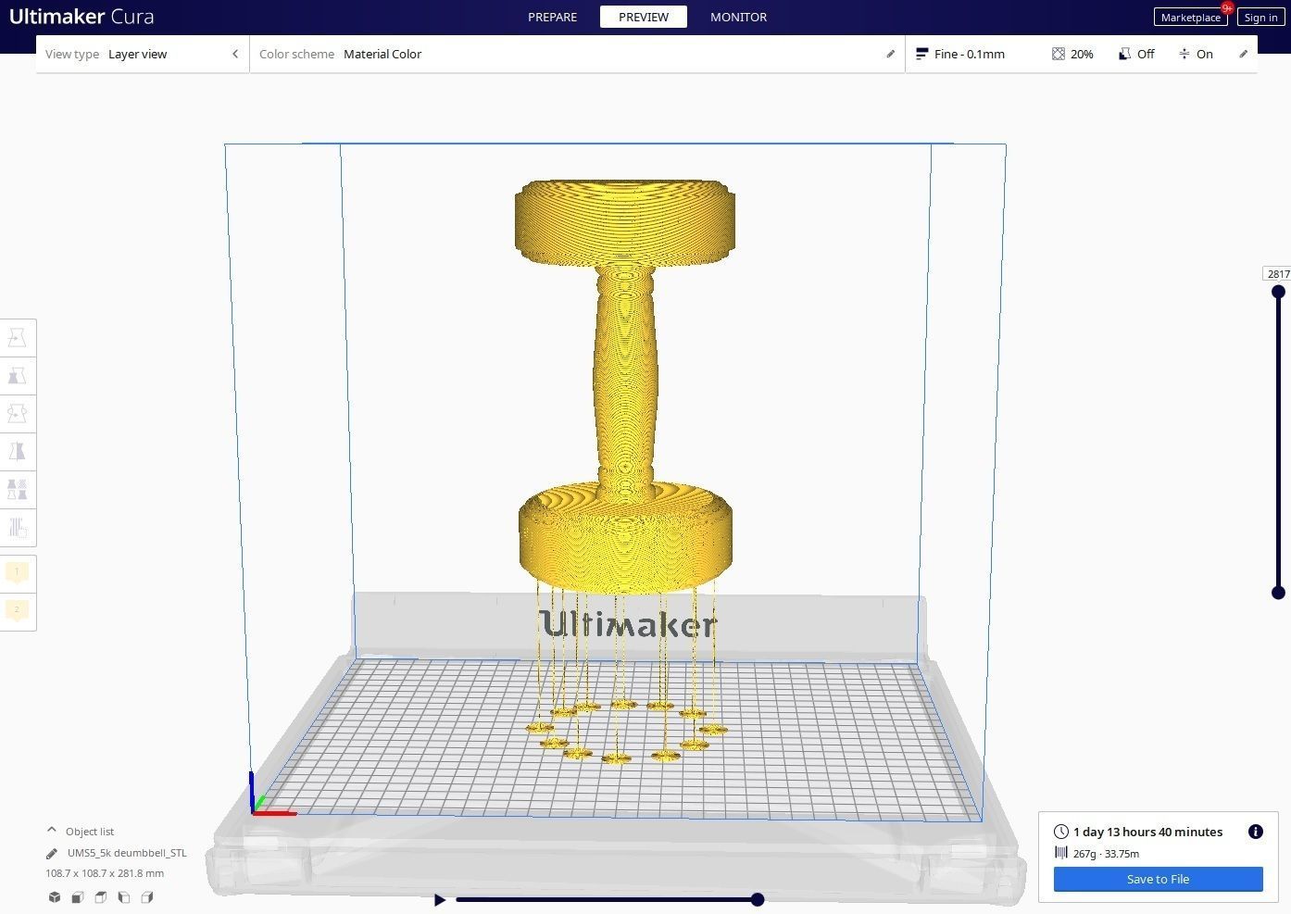Click the red 9+ Marketplace notification badge

click(x=1227, y=7)
